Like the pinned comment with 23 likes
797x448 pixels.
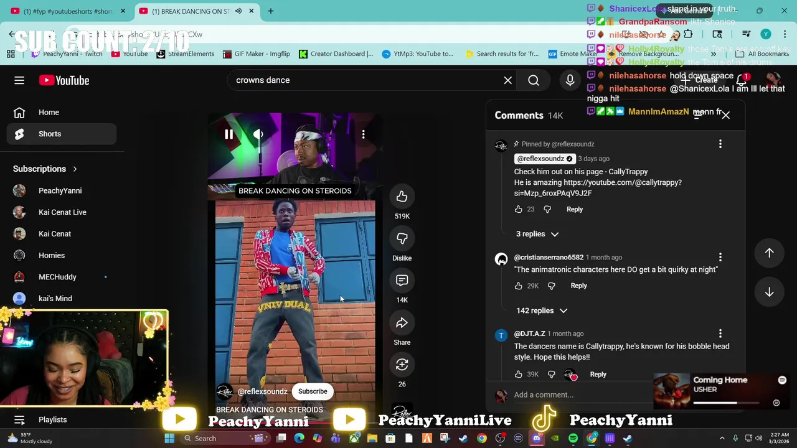click(x=518, y=210)
